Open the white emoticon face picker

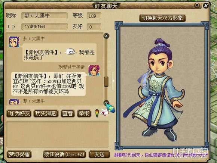104,112
